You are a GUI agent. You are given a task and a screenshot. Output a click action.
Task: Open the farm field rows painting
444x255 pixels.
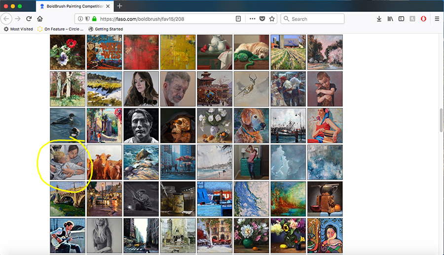[288, 52]
